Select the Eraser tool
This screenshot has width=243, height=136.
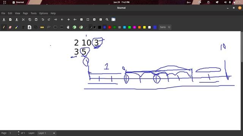tap(10, 27)
